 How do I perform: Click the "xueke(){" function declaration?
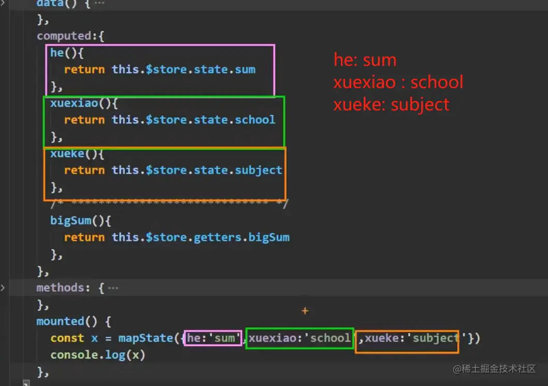[77, 153]
